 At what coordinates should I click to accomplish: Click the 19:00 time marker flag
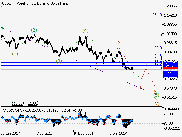click(18, 103)
